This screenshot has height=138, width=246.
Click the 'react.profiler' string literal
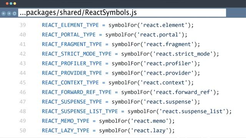[169, 64]
